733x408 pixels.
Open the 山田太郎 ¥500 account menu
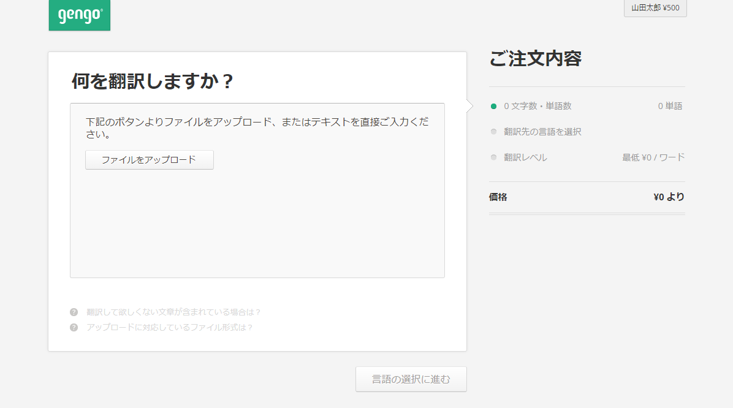coord(655,8)
